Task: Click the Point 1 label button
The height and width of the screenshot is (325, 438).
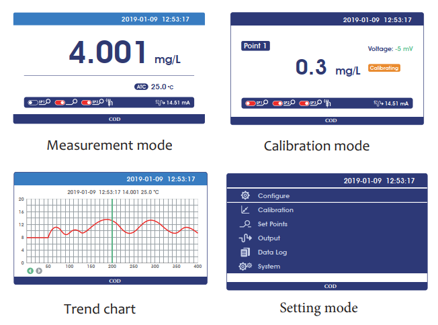Action: click(x=255, y=46)
